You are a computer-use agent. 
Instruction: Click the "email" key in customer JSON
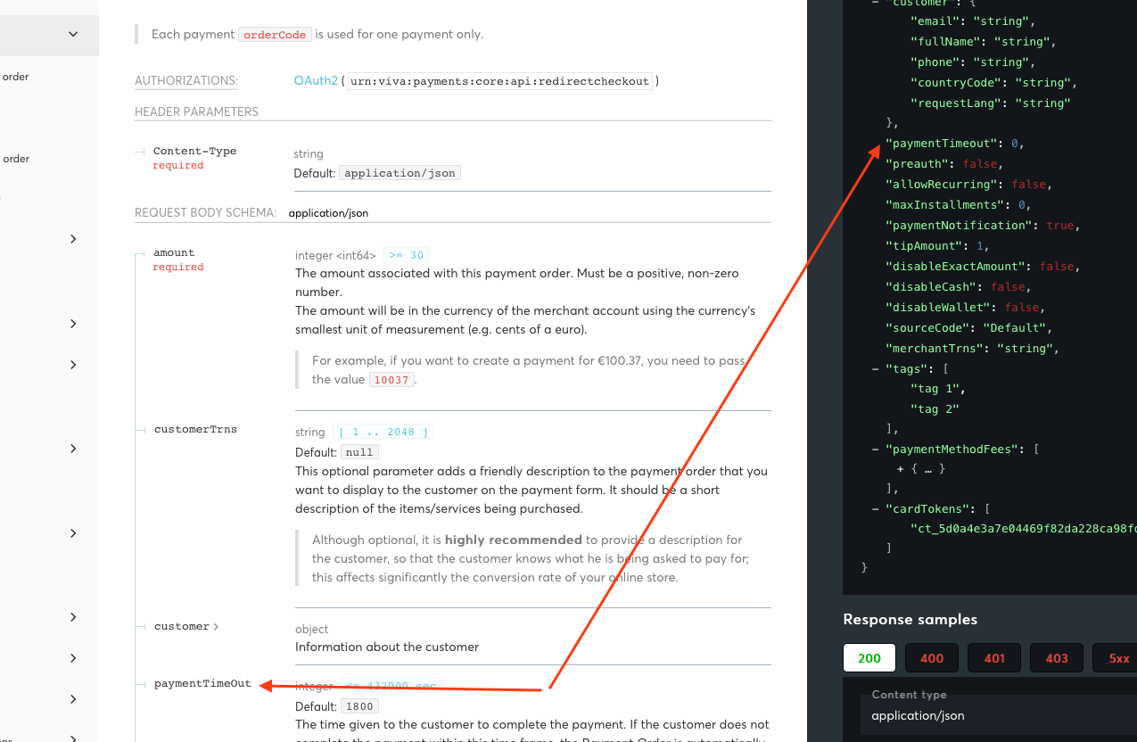(x=935, y=21)
